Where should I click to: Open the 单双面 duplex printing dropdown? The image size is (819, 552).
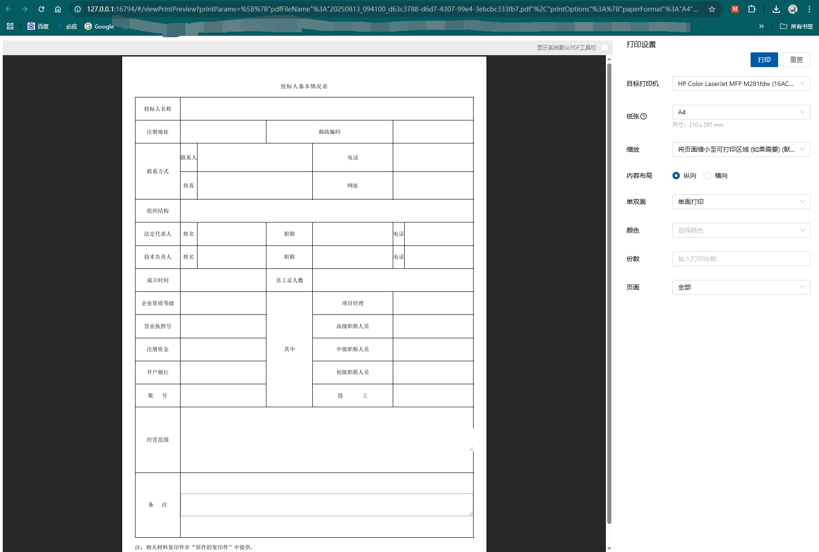tap(740, 202)
